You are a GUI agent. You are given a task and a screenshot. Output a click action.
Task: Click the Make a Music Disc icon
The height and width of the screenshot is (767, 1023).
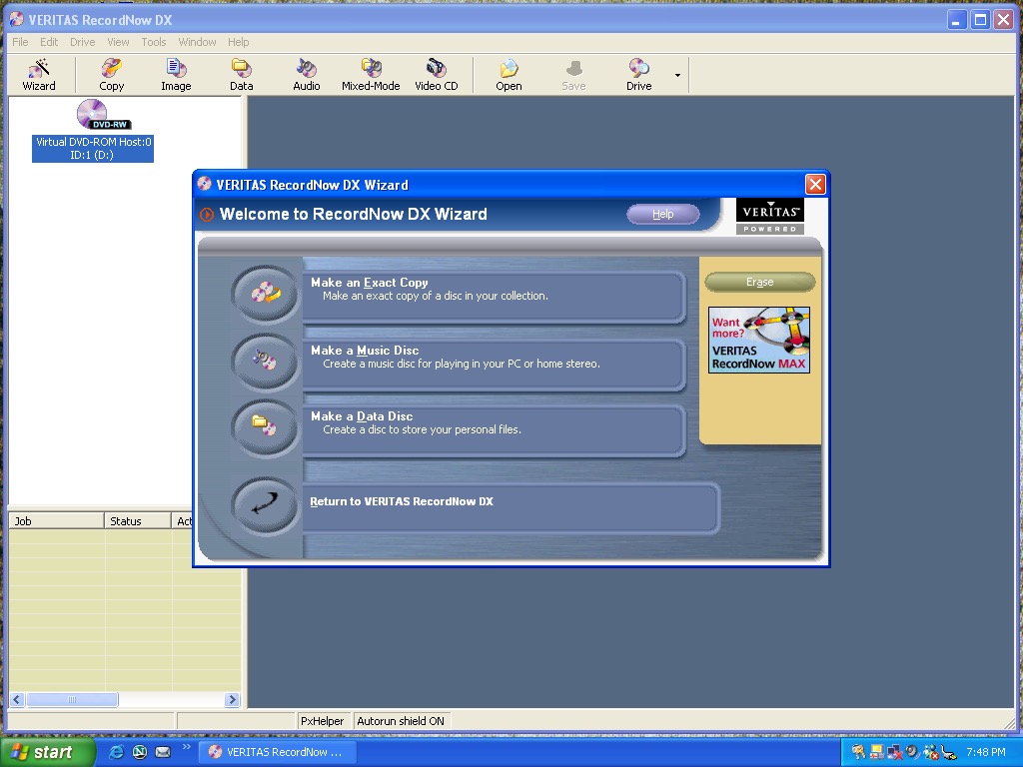pyautogui.click(x=265, y=361)
